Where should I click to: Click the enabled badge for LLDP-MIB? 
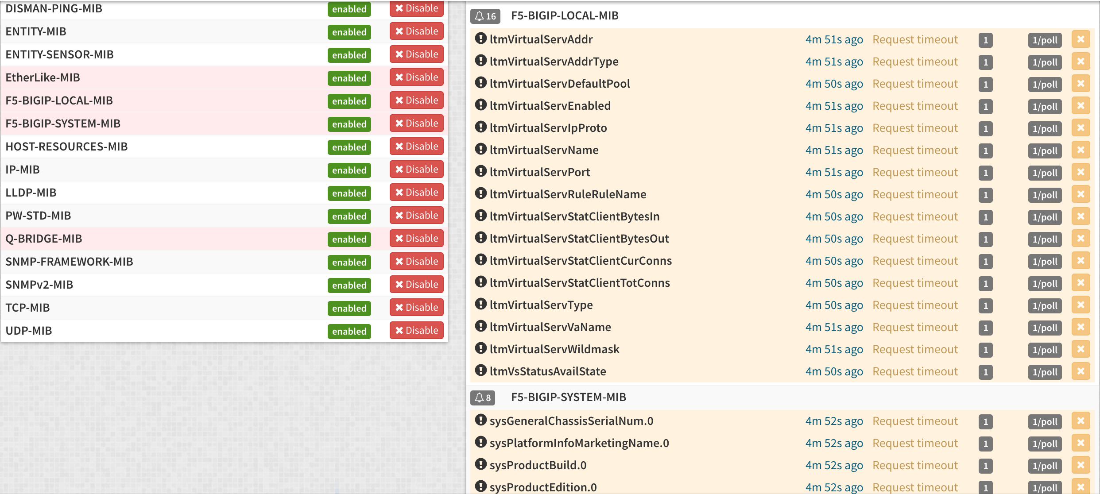(x=349, y=193)
